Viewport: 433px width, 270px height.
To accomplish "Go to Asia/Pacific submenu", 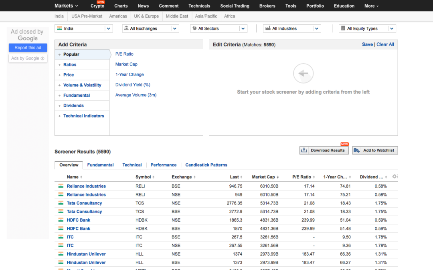I will pos(206,16).
